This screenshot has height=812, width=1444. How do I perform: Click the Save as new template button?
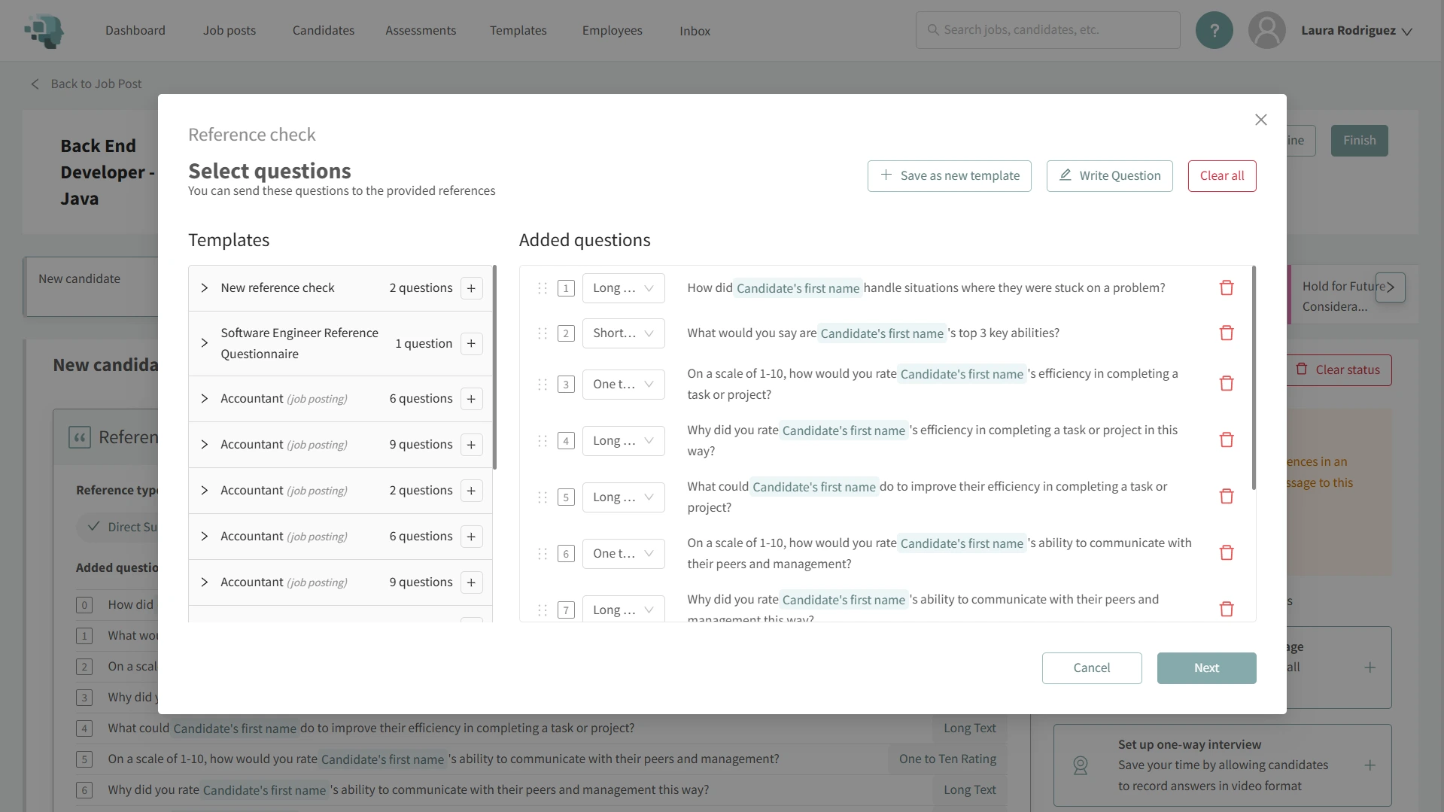pyautogui.click(x=949, y=175)
